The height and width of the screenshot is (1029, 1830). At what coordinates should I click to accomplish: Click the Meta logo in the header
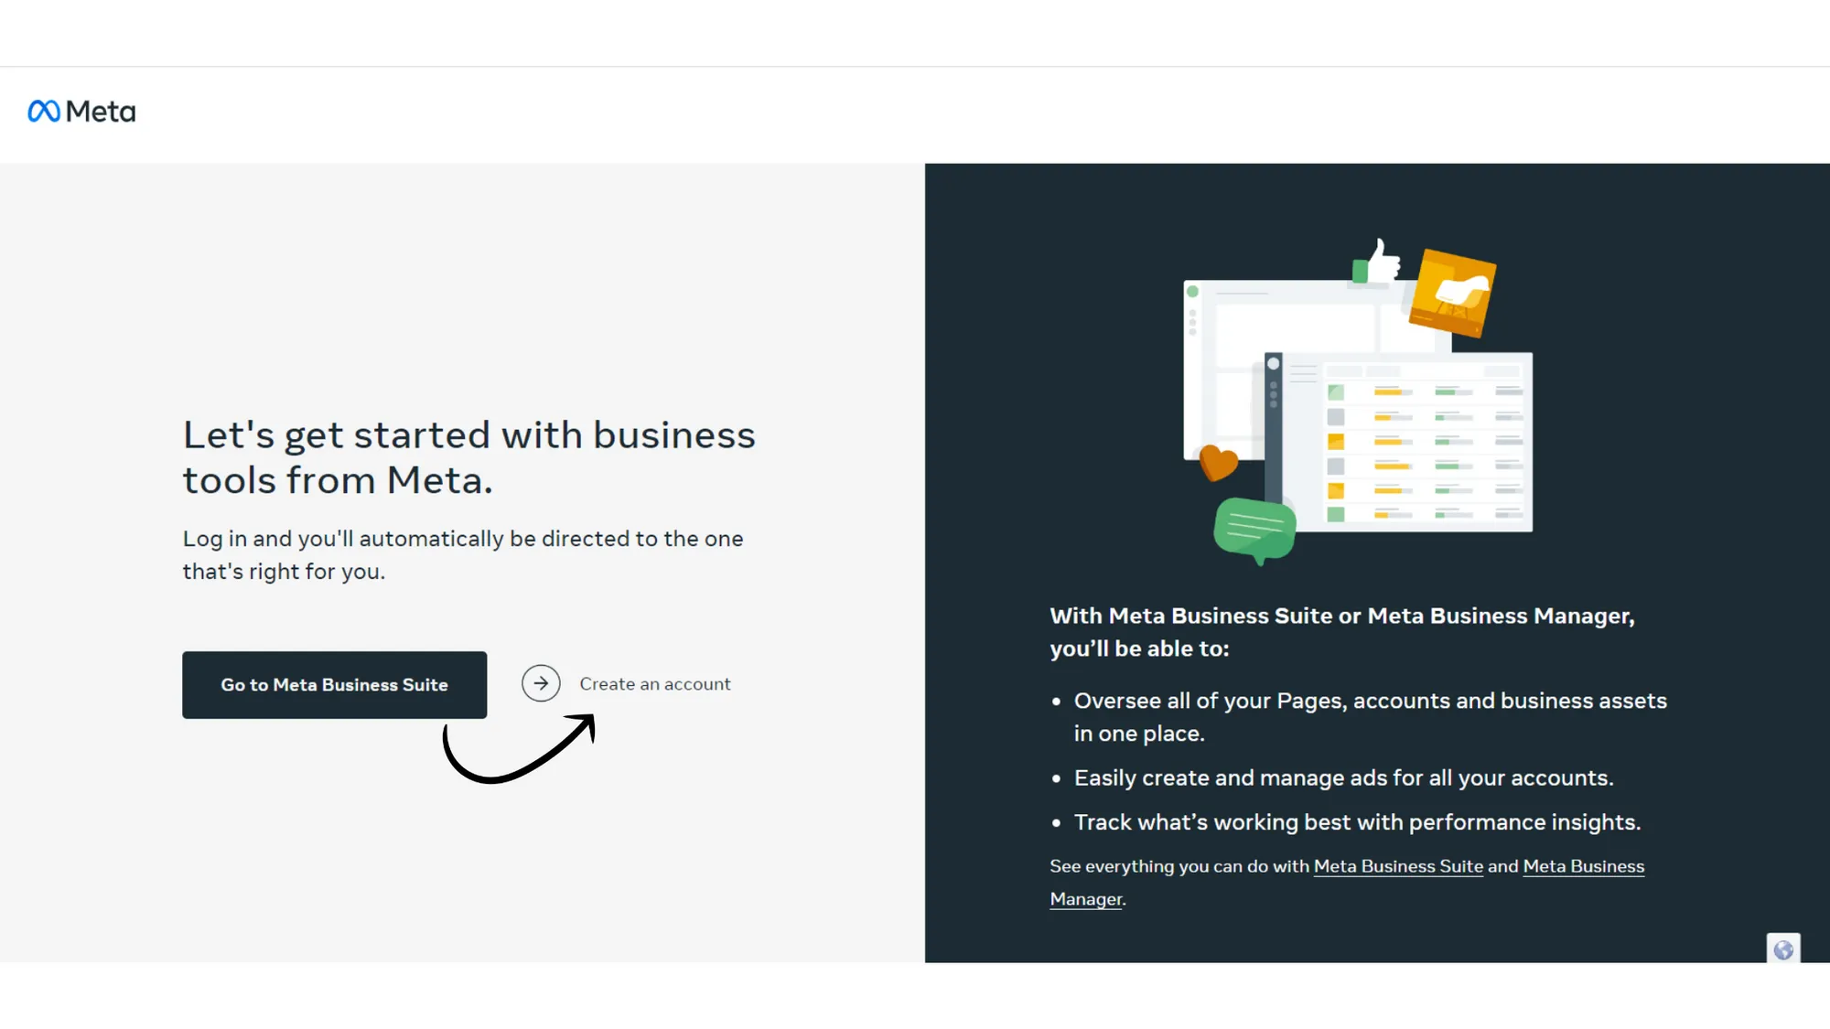coord(81,111)
